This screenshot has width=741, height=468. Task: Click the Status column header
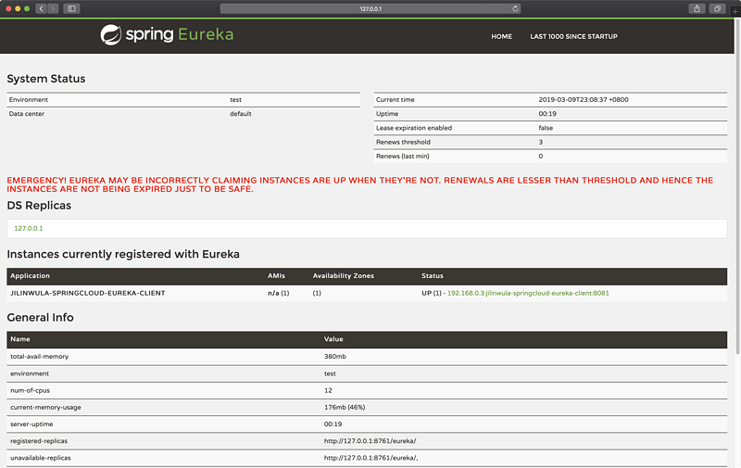point(433,275)
